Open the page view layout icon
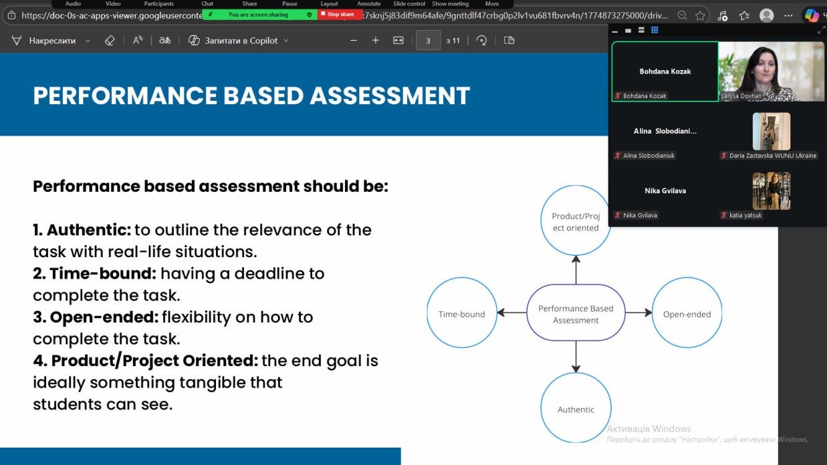This screenshot has height=465, width=827. tap(509, 40)
